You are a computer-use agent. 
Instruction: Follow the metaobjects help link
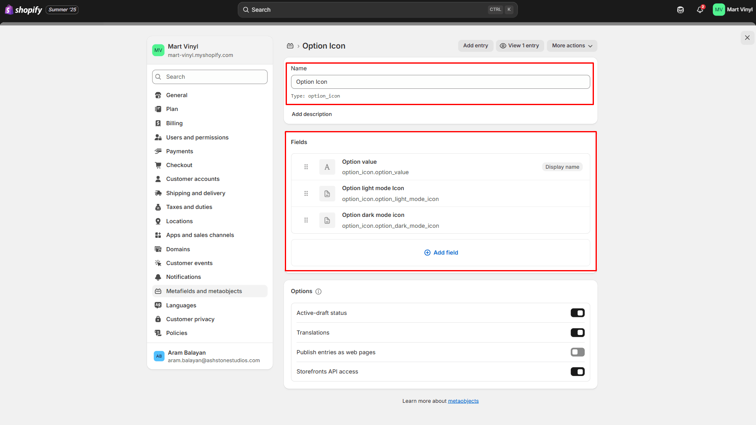463,401
